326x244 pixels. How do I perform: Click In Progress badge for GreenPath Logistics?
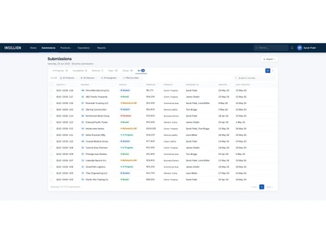[x=127, y=167]
